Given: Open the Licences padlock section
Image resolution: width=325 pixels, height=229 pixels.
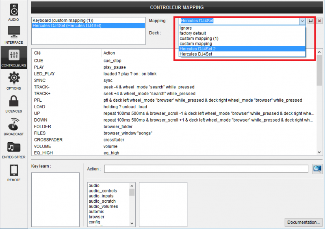Looking at the screenshot, I should click(14, 103).
